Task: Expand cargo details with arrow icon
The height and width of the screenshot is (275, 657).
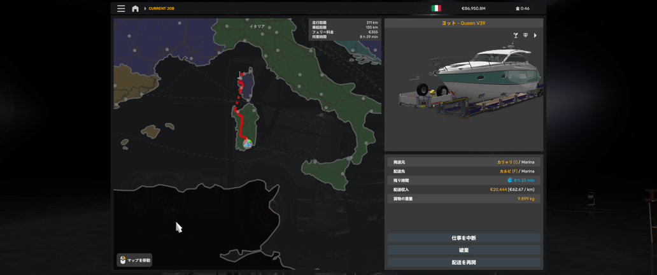Action: tap(535, 36)
